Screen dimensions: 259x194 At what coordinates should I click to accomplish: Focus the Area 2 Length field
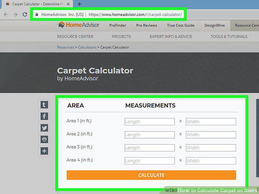click(149, 135)
